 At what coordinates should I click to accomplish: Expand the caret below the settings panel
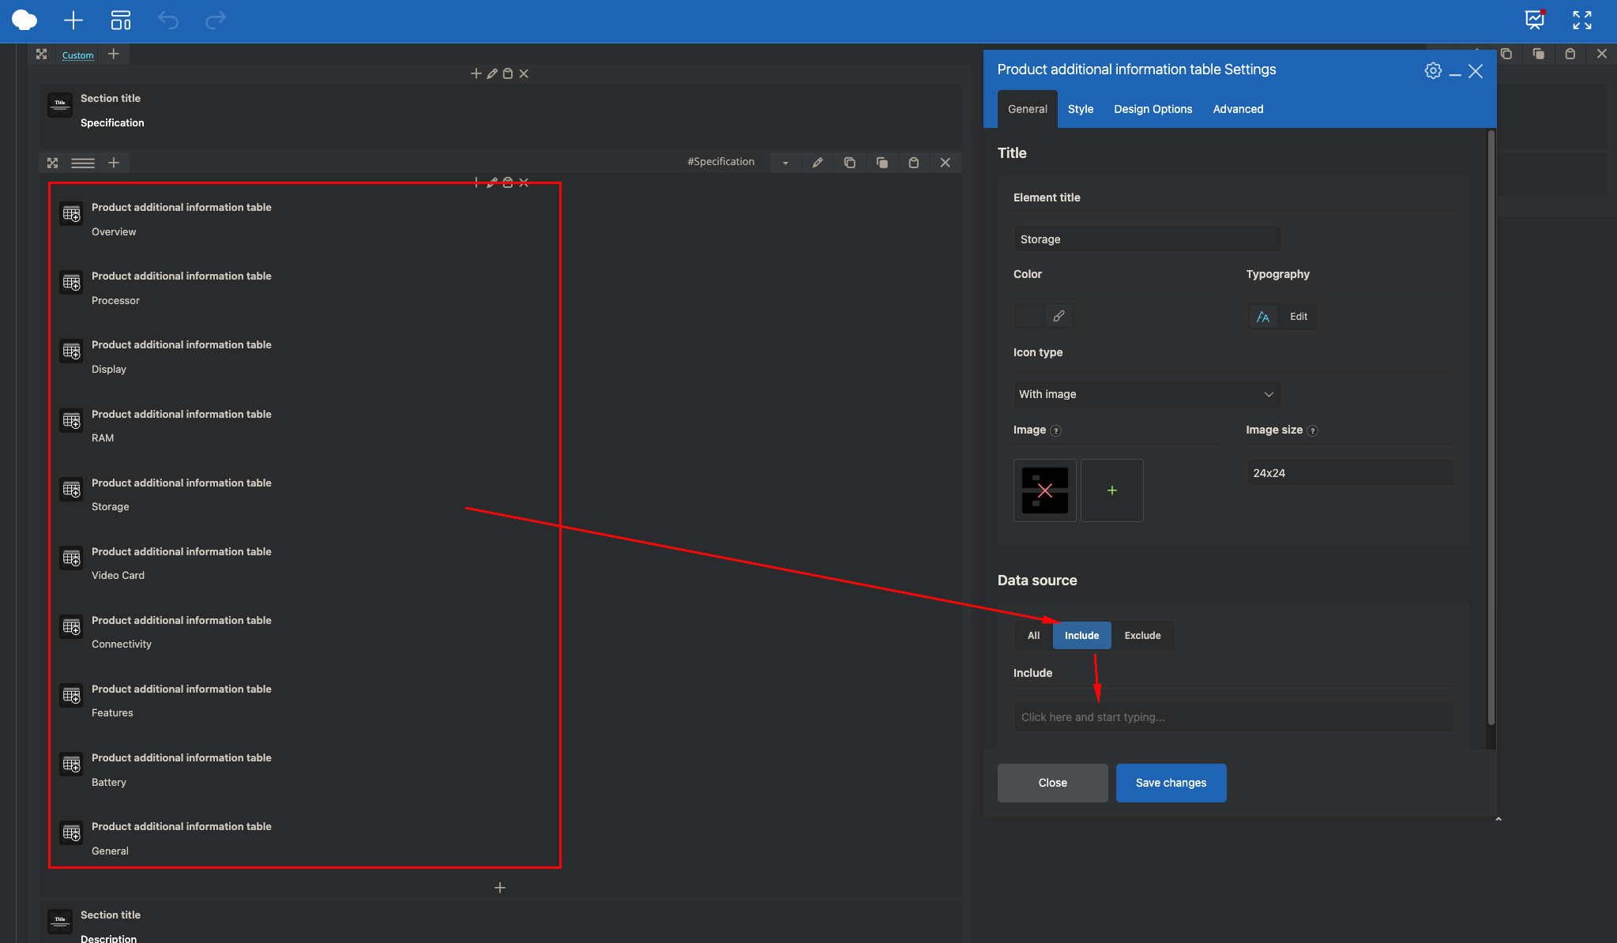point(1499,820)
